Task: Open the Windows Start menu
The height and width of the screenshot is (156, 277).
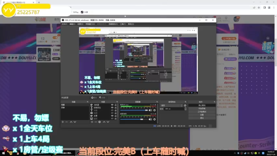Action: (x=3, y=153)
